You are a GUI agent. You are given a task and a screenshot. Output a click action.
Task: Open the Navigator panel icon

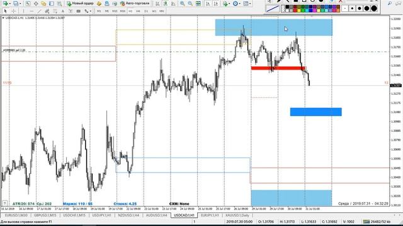[x=43, y=4]
